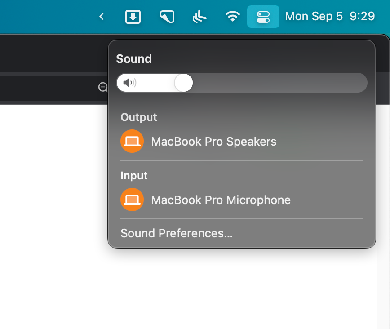Open the swoosh-shaped menu bar icon
This screenshot has width=390, height=329.
coord(199,17)
